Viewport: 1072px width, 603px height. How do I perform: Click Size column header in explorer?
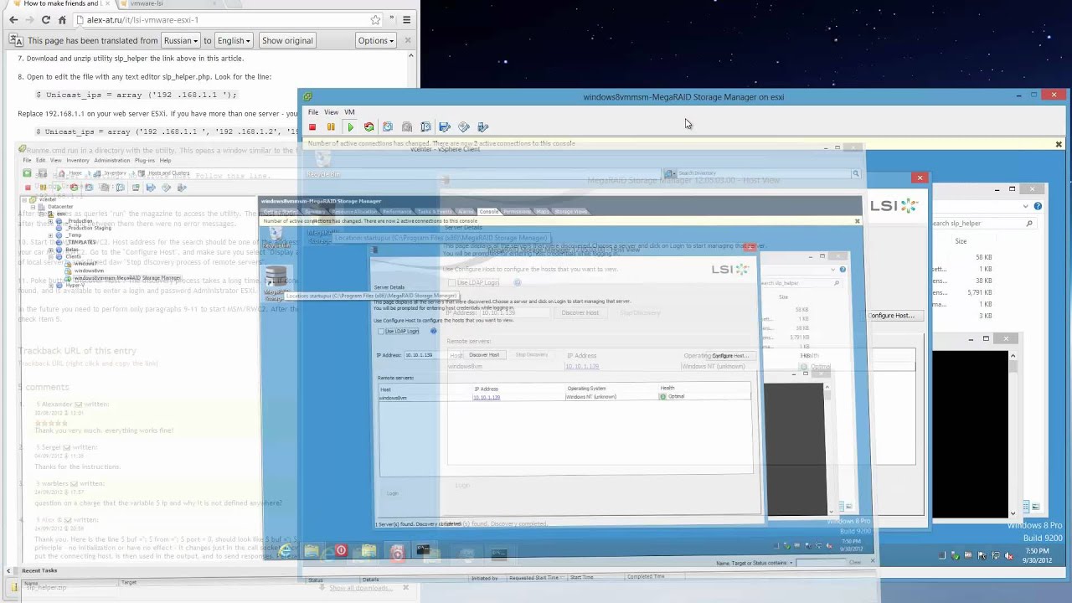pyautogui.click(x=961, y=241)
